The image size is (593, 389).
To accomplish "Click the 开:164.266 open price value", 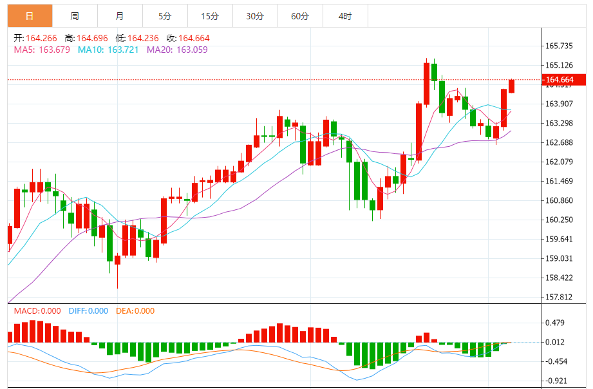I will click(x=35, y=38).
